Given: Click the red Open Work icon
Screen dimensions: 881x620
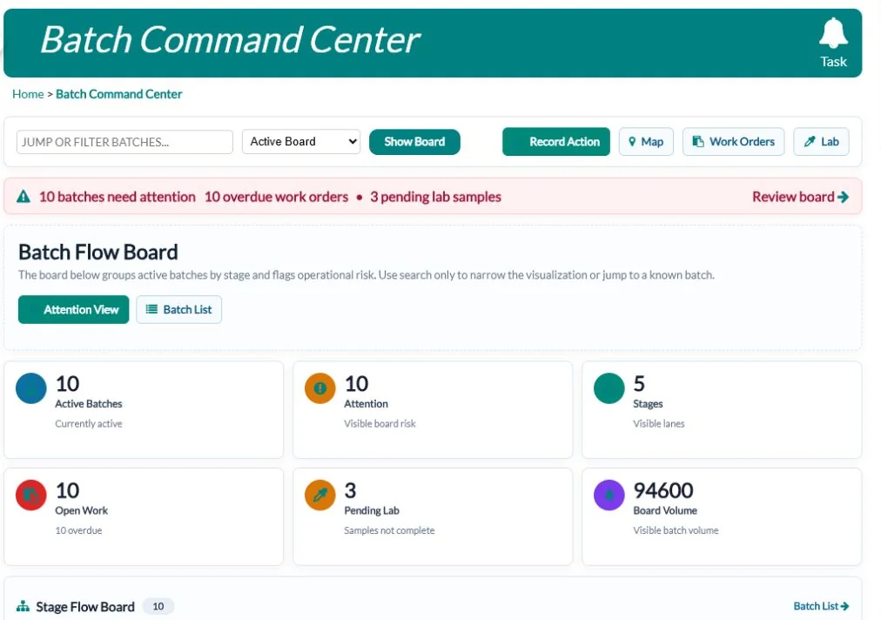Looking at the screenshot, I should [x=30, y=495].
